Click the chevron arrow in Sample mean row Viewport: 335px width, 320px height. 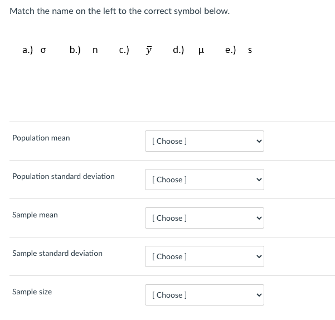[x=258, y=218]
